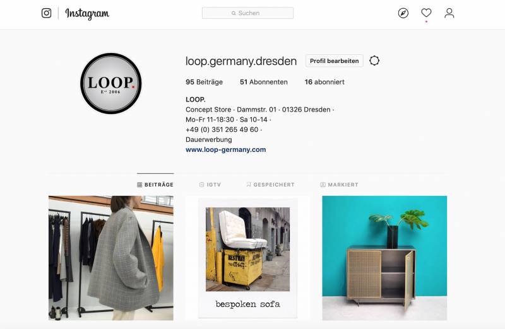Open activity notifications heart icon

tap(426, 13)
